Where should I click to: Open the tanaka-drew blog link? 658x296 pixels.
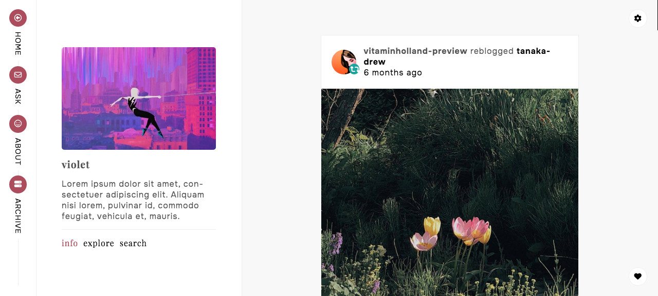click(x=457, y=56)
